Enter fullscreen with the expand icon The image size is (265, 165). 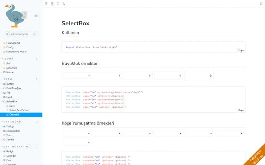coord(261,4)
